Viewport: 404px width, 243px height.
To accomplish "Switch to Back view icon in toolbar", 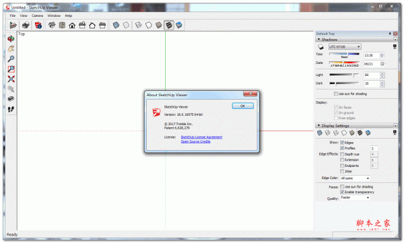I will point(92,26).
